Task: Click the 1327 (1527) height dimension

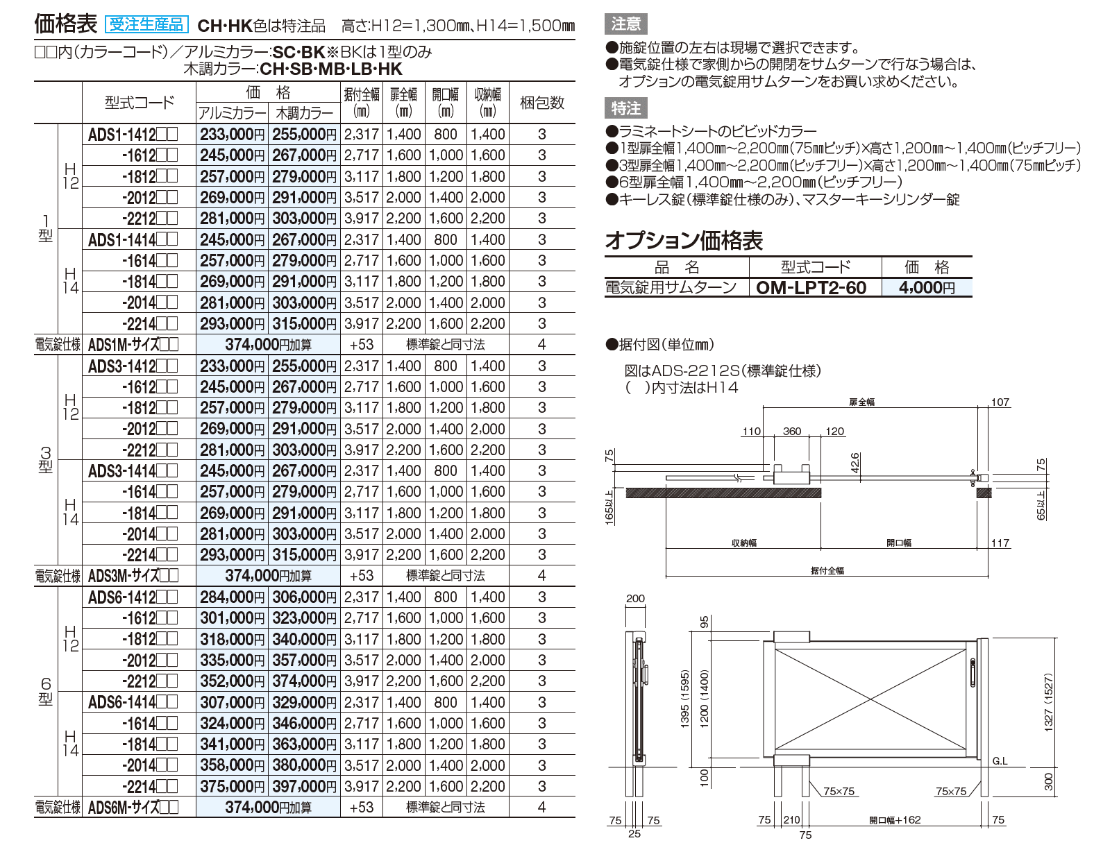Action: (x=1048, y=702)
